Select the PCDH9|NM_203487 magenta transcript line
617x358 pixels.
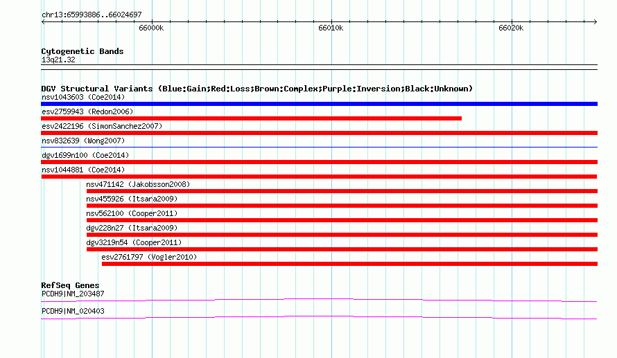coord(319,301)
